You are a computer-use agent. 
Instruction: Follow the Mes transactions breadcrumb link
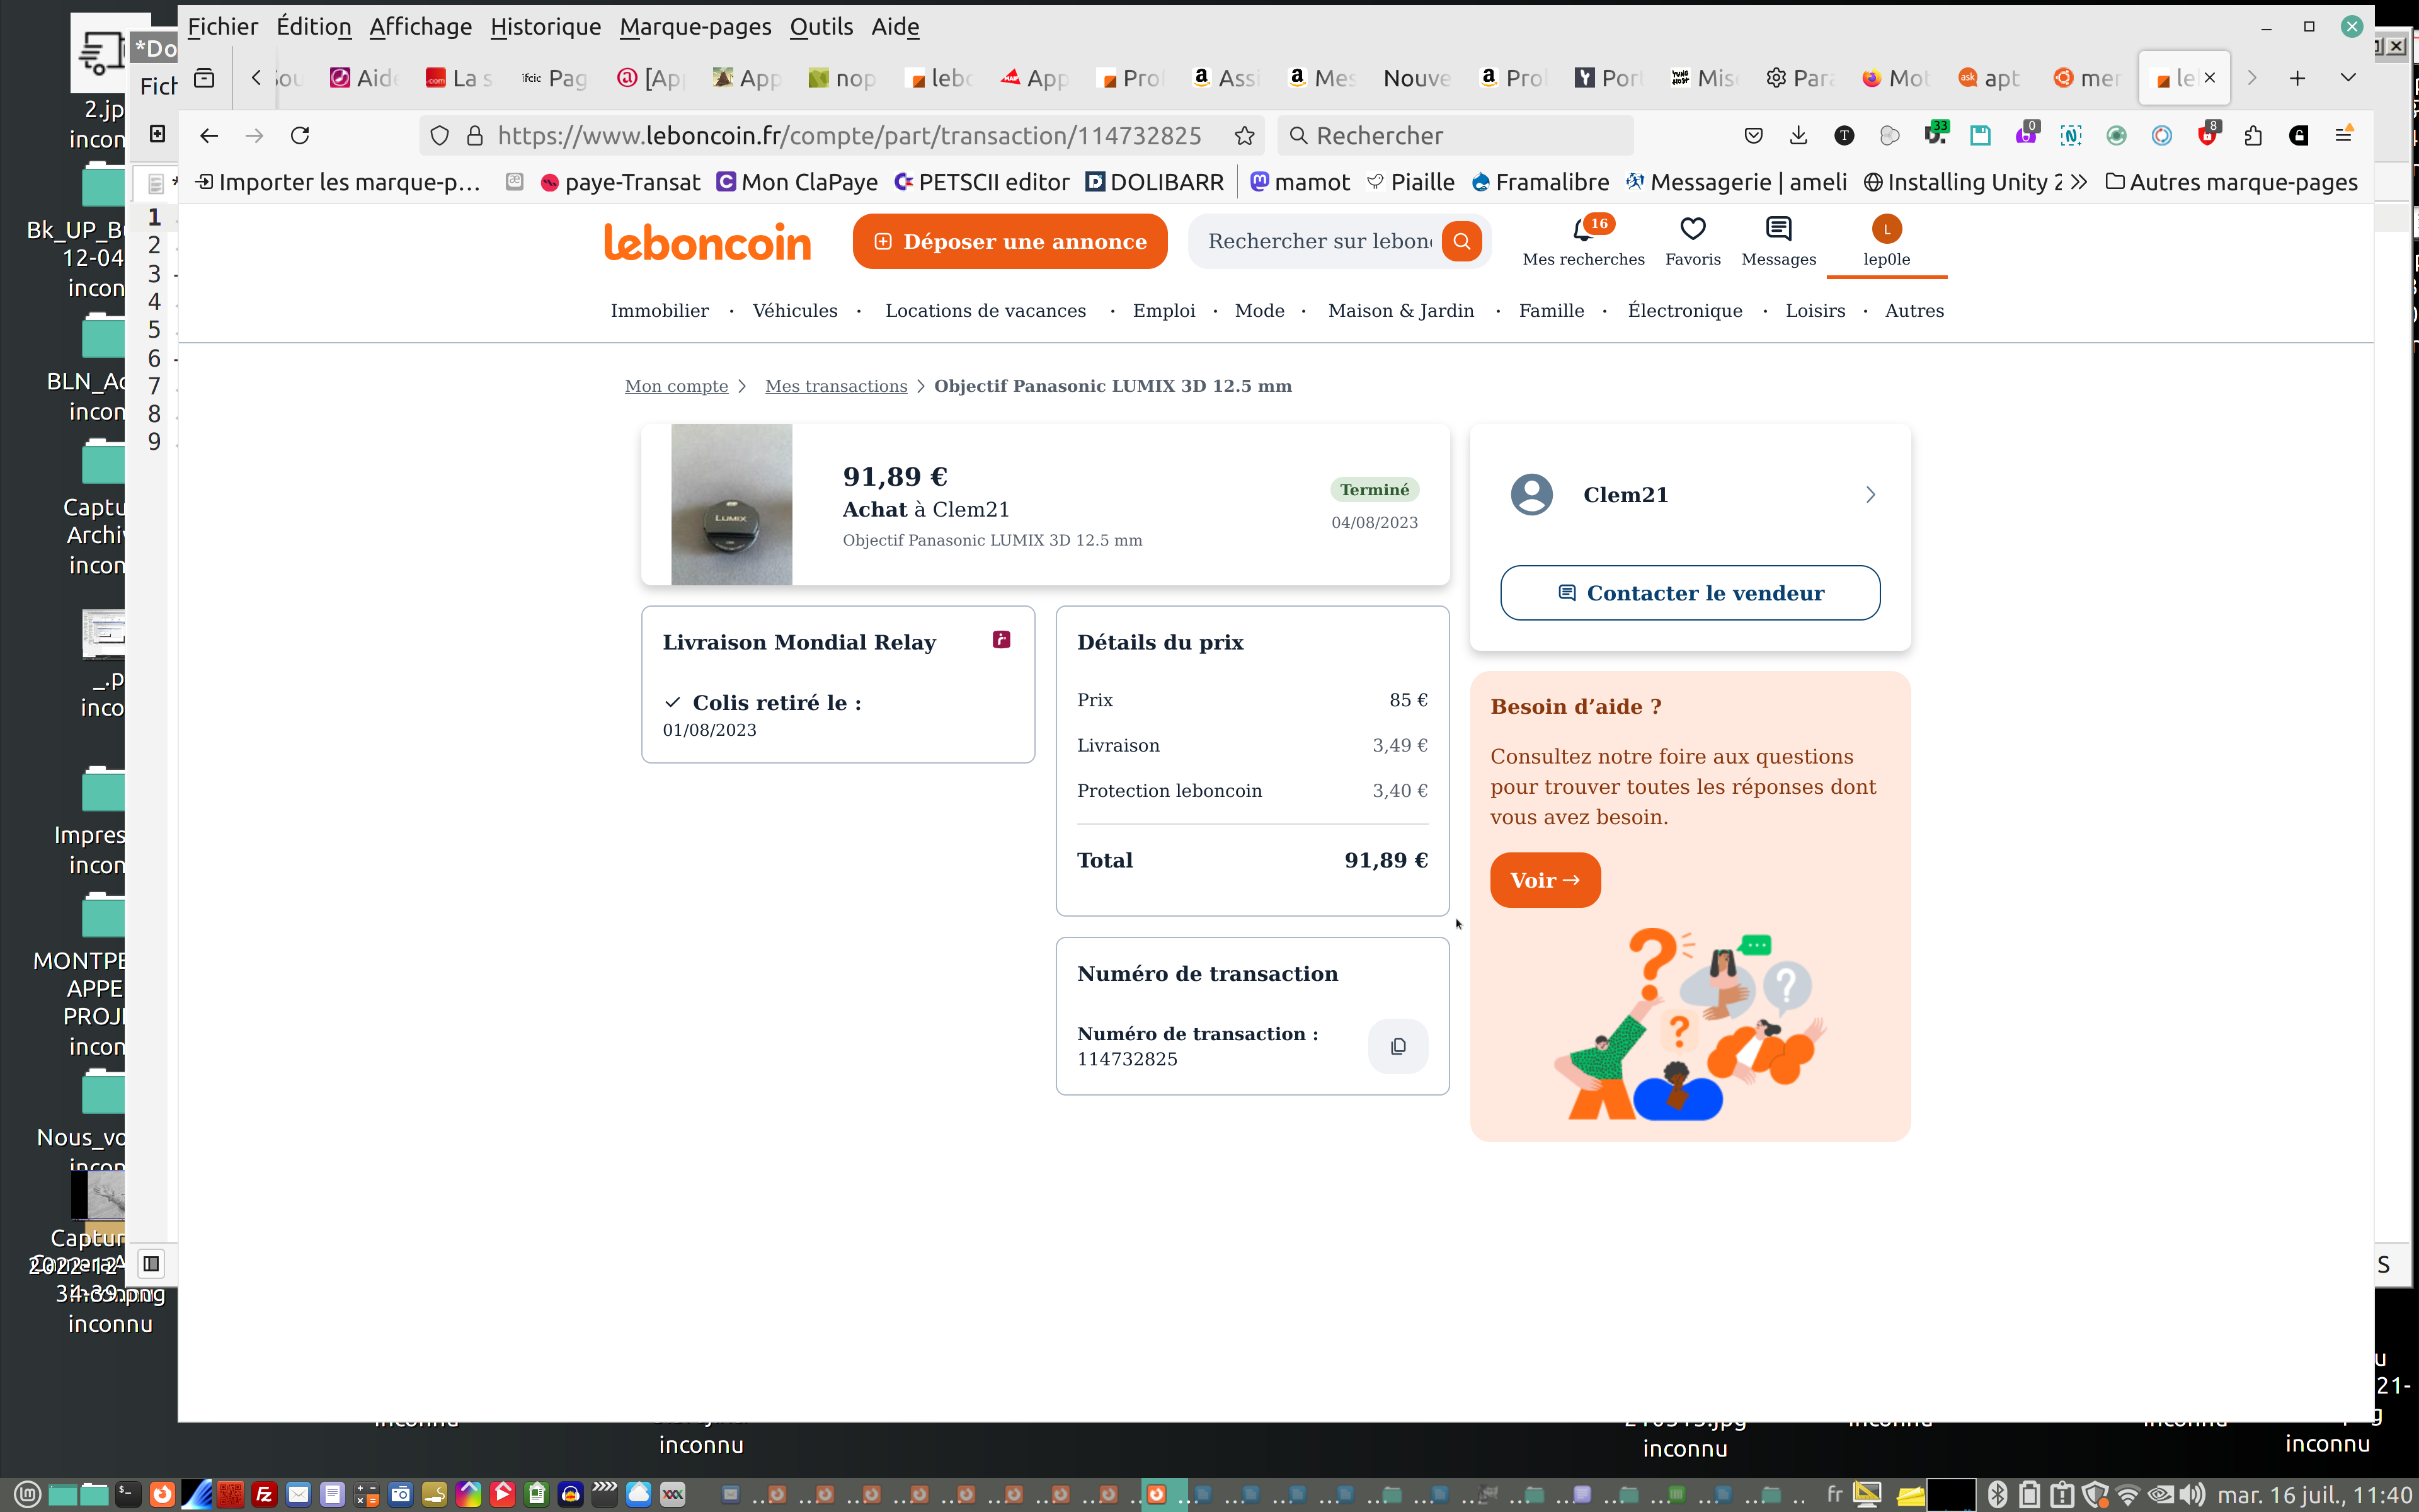click(x=836, y=386)
